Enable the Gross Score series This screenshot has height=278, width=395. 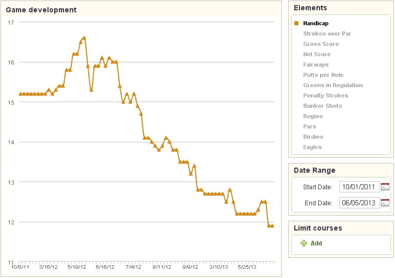(321, 44)
